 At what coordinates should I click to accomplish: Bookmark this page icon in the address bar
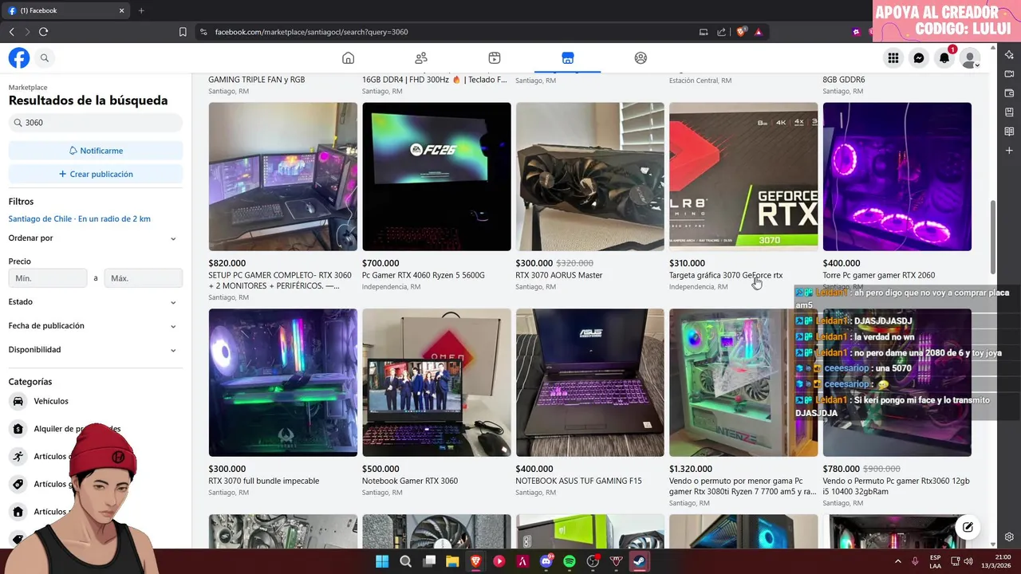pyautogui.click(x=183, y=32)
